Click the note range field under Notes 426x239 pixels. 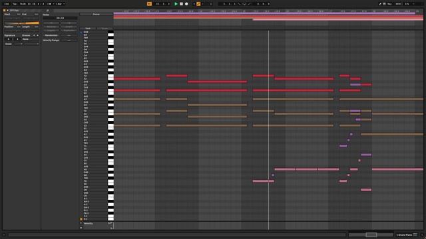coord(60,18)
